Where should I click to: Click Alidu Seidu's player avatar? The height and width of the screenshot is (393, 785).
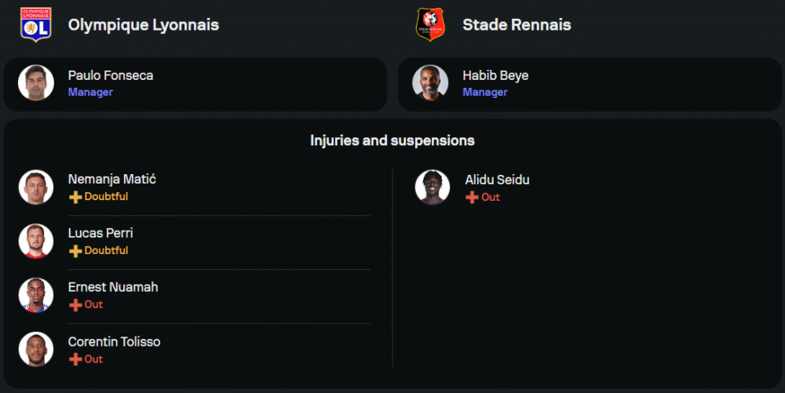click(x=433, y=187)
